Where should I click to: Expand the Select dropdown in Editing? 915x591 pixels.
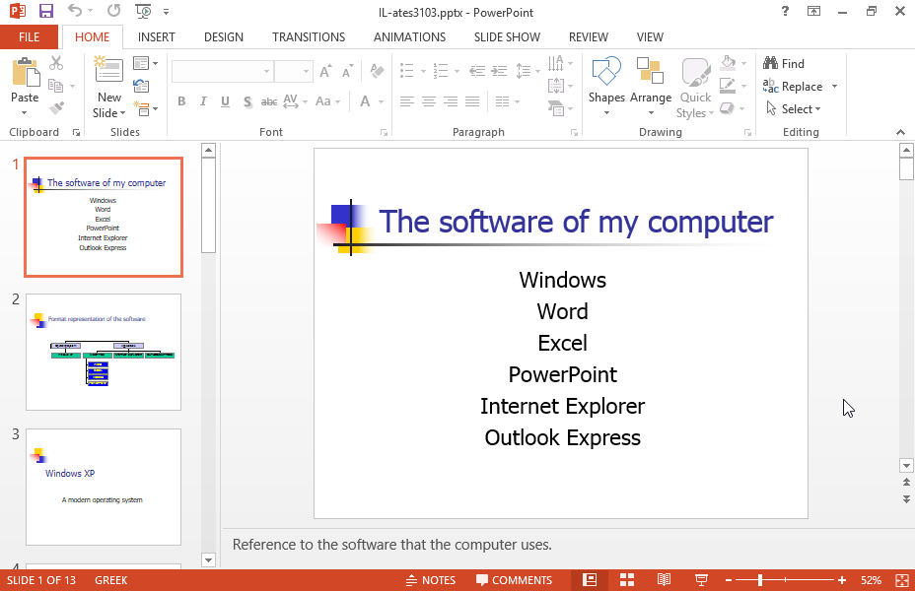pos(794,109)
